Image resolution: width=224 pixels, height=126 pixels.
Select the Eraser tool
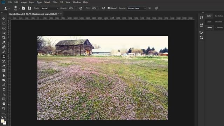coord(4,66)
